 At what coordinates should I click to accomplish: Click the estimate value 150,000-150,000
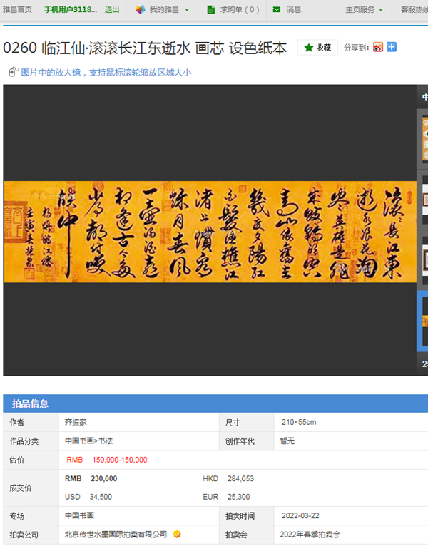point(120,460)
